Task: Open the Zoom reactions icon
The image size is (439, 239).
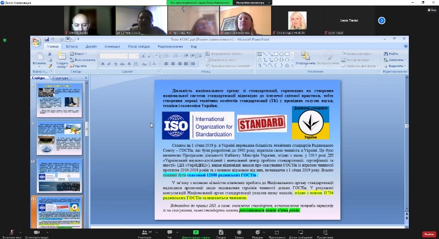Action: (257, 232)
